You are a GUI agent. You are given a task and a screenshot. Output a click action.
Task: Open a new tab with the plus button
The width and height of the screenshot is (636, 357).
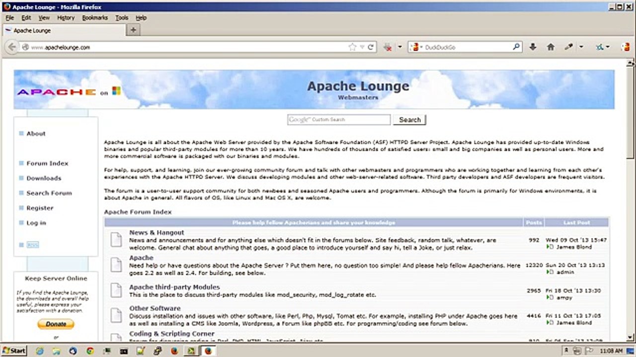click(x=133, y=30)
